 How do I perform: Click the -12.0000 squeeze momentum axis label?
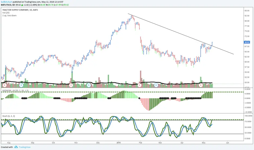(248, 112)
